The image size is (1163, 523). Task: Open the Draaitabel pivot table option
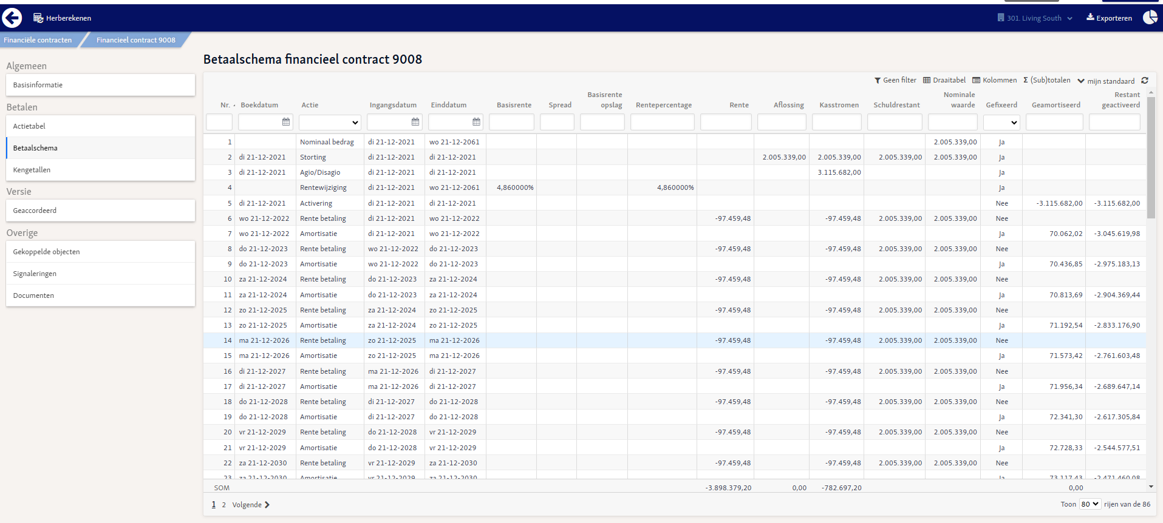pyautogui.click(x=944, y=80)
